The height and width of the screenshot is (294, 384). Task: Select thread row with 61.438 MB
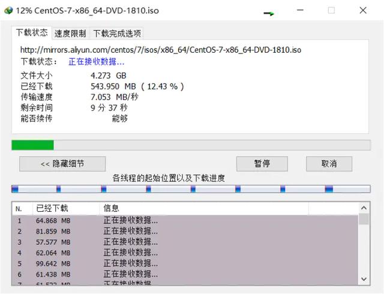(185, 274)
